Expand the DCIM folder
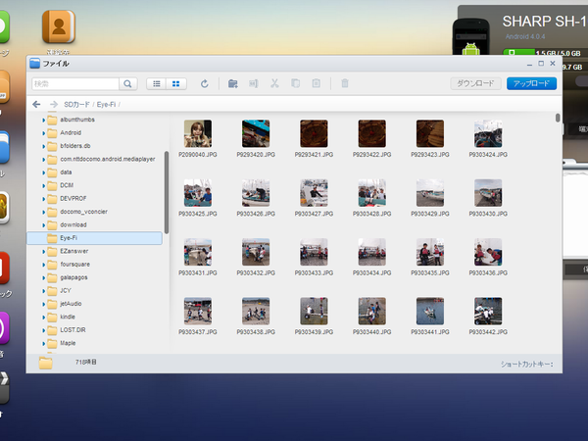This screenshot has height=441, width=588. [43, 185]
